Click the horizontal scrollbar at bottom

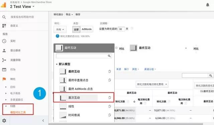point(126,124)
